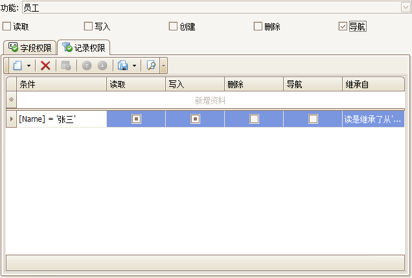Image resolution: width=412 pixels, height=278 pixels.
Task: Click the search/preview magnifier icon
Action: [x=151, y=65]
